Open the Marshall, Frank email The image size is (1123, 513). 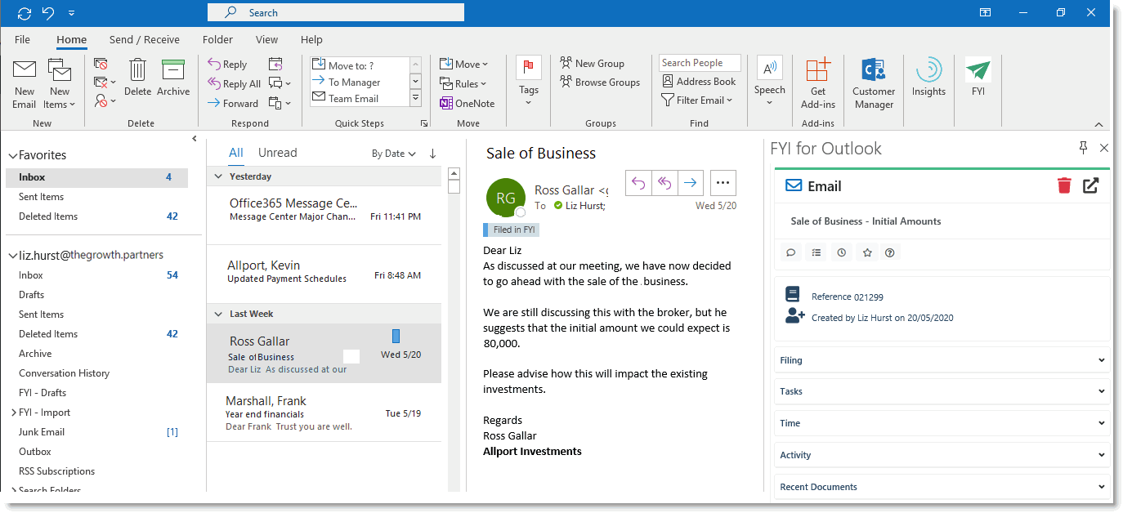tap(324, 413)
